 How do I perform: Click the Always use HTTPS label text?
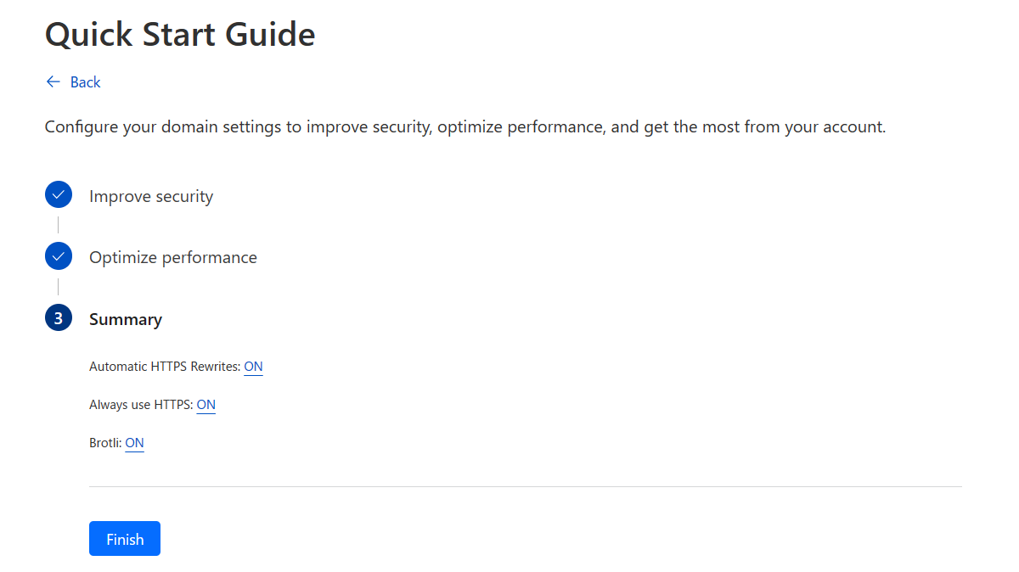[x=141, y=405]
